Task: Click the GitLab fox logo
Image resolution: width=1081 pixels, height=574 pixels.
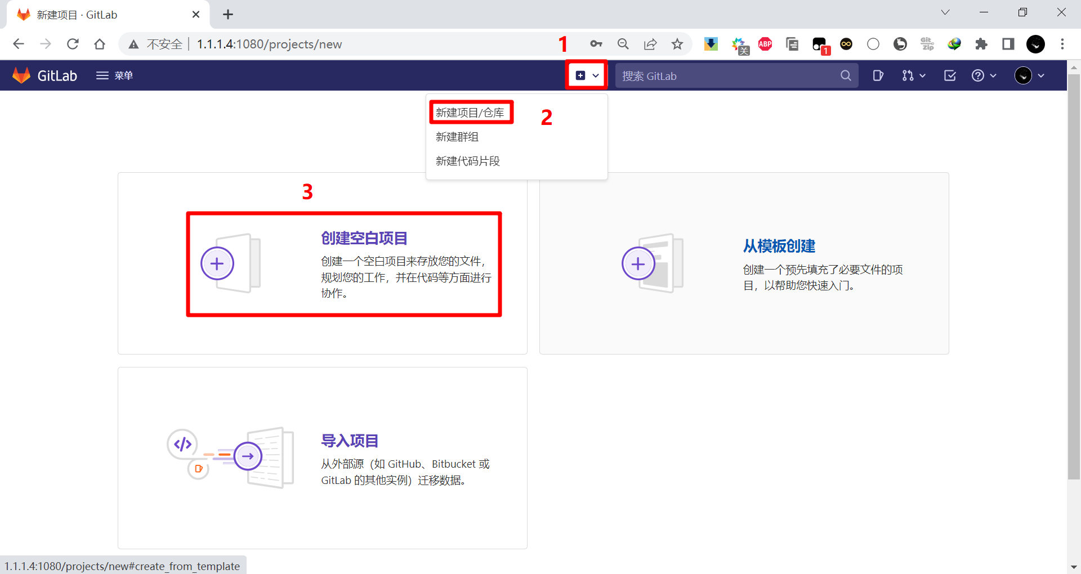Action: click(22, 75)
